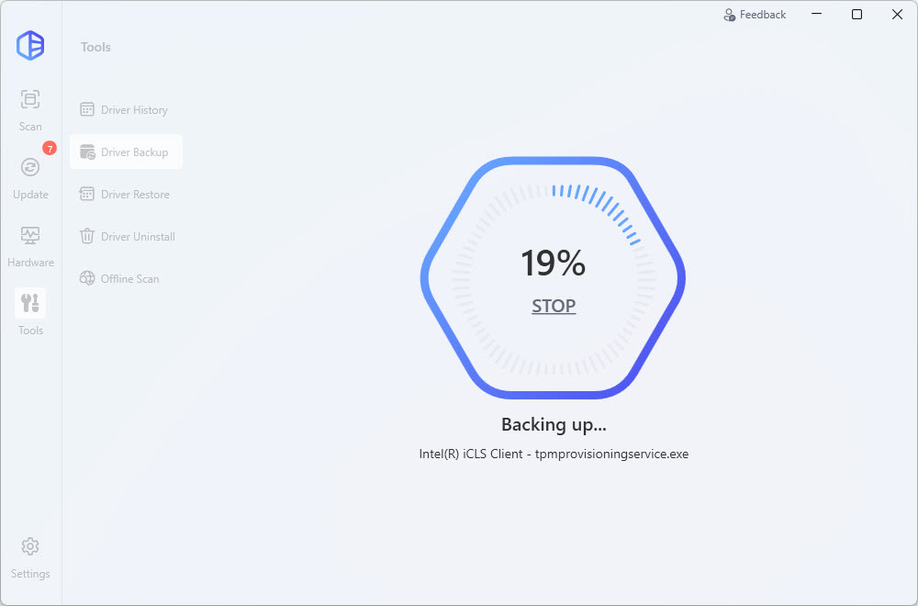Minimize the Driver Easy window
The width and height of the screenshot is (918, 606).
pyautogui.click(x=816, y=15)
